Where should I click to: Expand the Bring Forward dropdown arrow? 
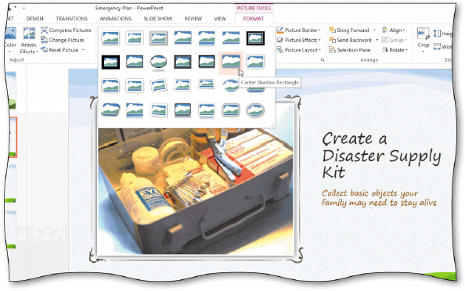[374, 30]
